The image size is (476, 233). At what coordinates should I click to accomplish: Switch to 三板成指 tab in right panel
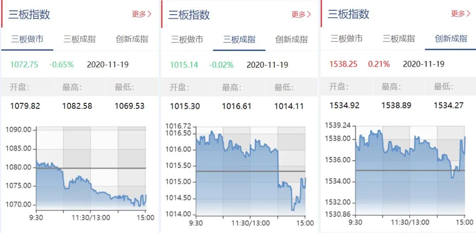(398, 39)
